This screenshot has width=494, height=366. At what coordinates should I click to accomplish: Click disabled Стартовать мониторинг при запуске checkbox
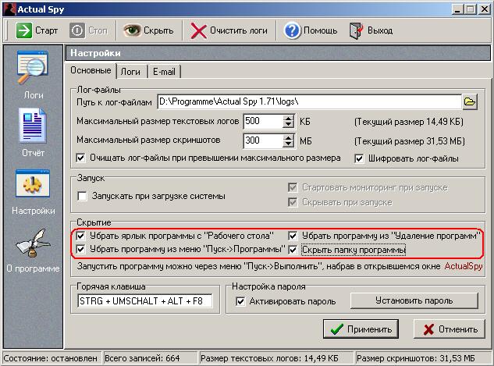pyautogui.click(x=293, y=187)
